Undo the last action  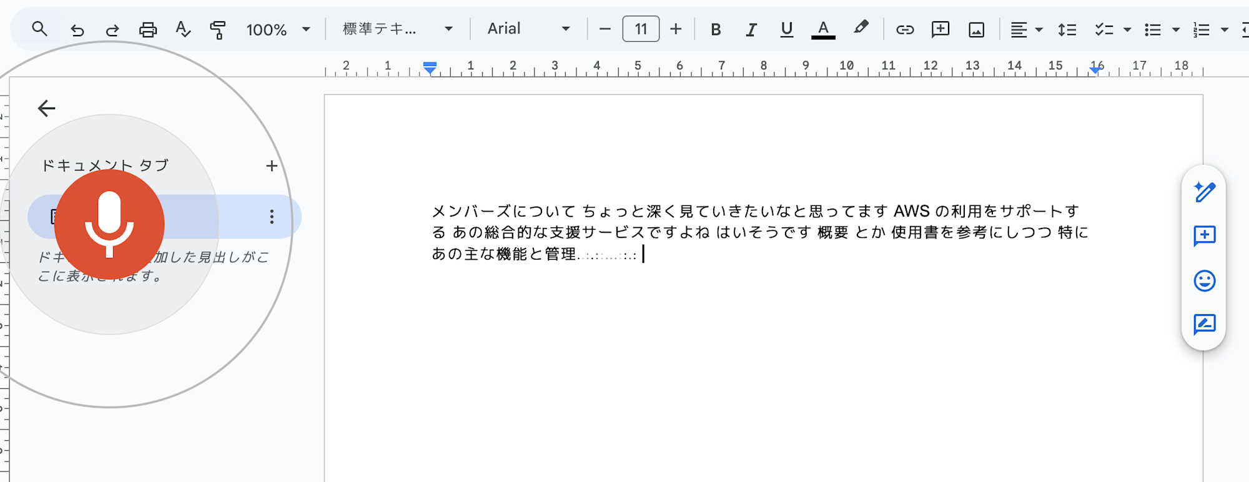[x=77, y=29]
